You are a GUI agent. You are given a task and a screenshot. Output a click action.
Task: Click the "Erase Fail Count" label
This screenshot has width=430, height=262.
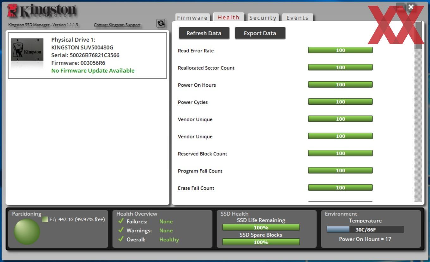(x=196, y=188)
